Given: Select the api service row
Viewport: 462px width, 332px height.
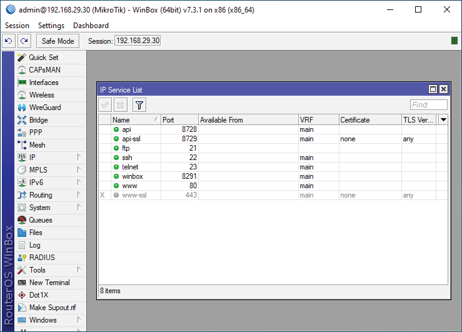Looking at the screenshot, I should pos(273,129).
